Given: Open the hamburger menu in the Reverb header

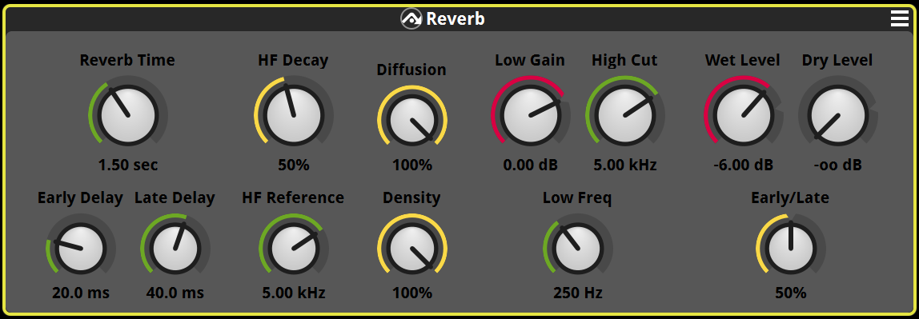Looking at the screenshot, I should pos(899,18).
